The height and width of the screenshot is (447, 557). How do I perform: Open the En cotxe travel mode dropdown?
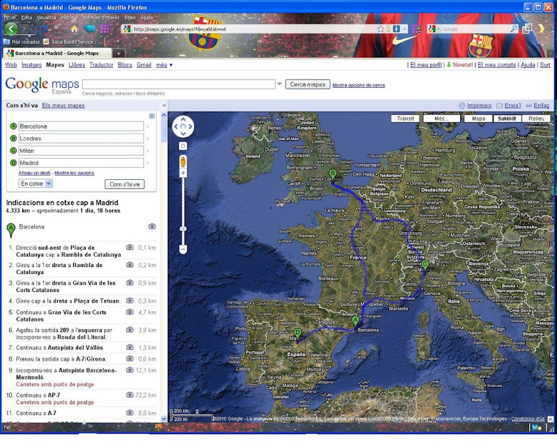coord(36,183)
